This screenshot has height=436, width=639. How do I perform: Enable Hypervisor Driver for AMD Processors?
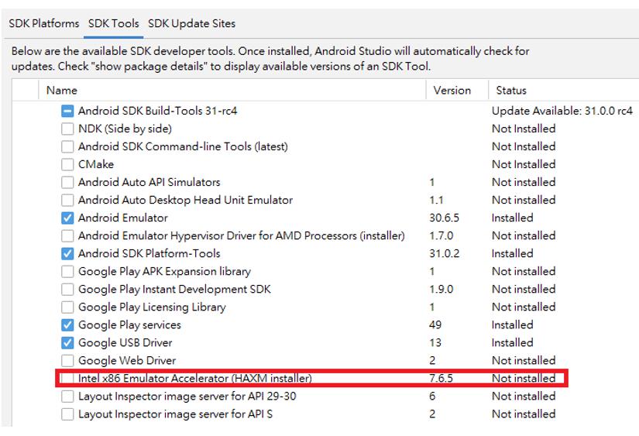tap(68, 236)
